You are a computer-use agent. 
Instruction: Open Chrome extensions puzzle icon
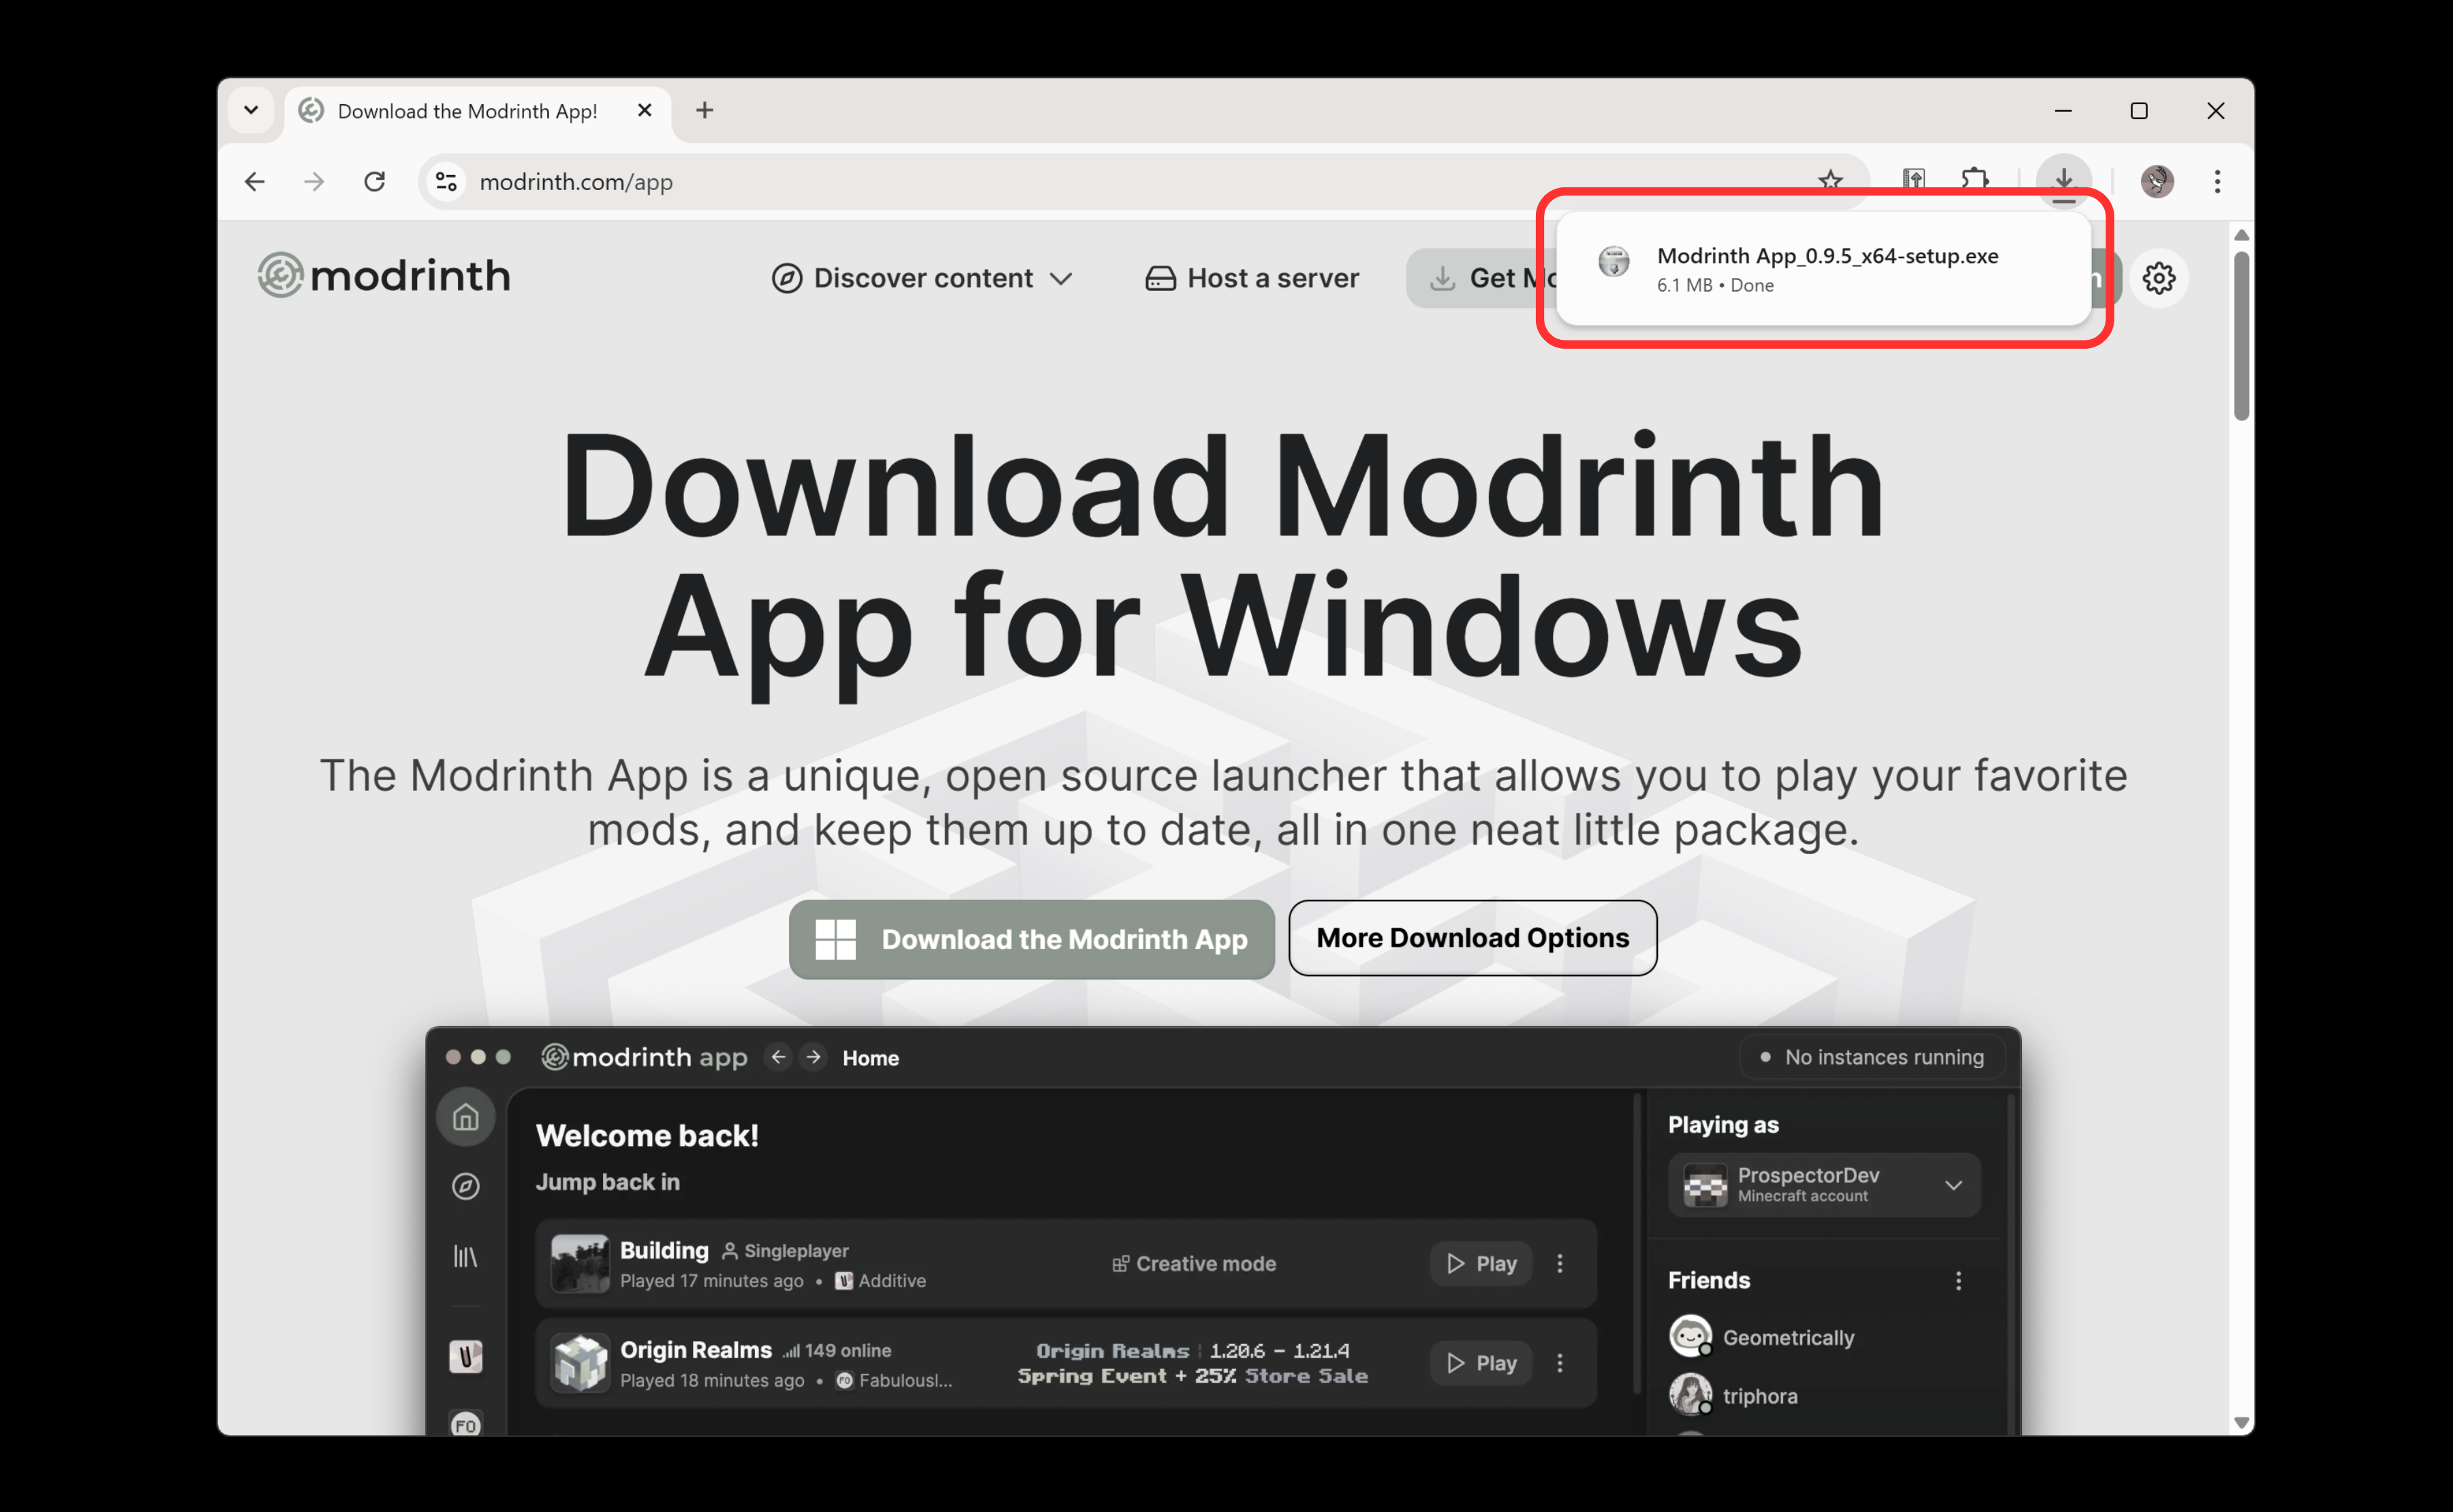click(x=1975, y=181)
